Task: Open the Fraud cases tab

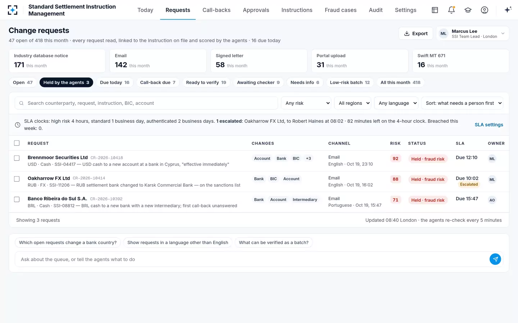Action: [341, 10]
